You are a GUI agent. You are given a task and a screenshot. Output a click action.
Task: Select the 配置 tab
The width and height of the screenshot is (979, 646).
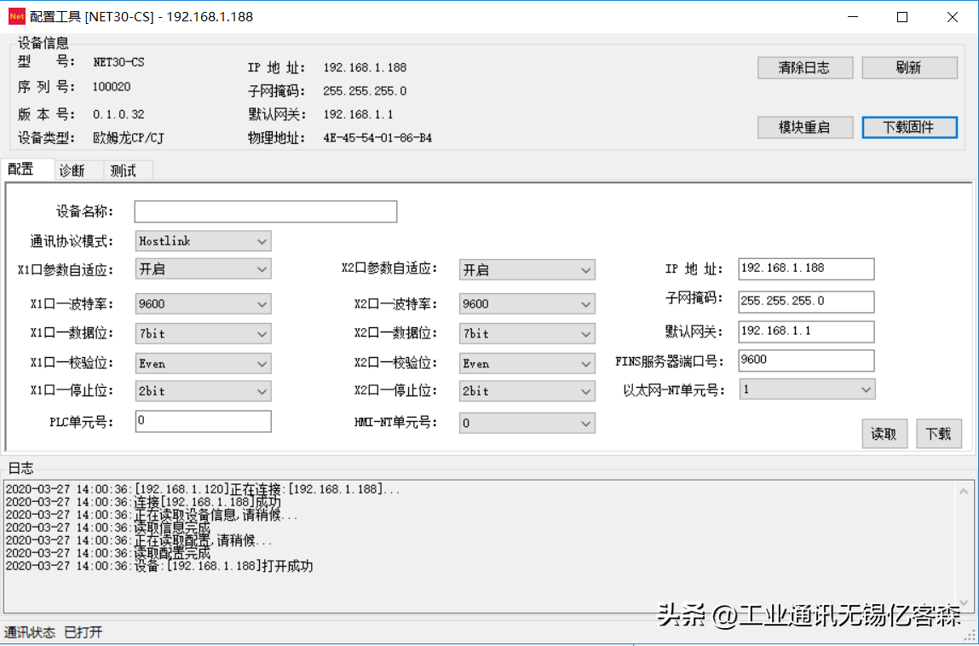pos(21,170)
